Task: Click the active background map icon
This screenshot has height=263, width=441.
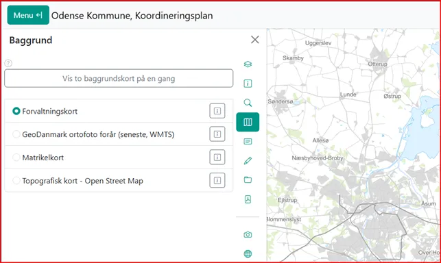Action: pos(248,122)
